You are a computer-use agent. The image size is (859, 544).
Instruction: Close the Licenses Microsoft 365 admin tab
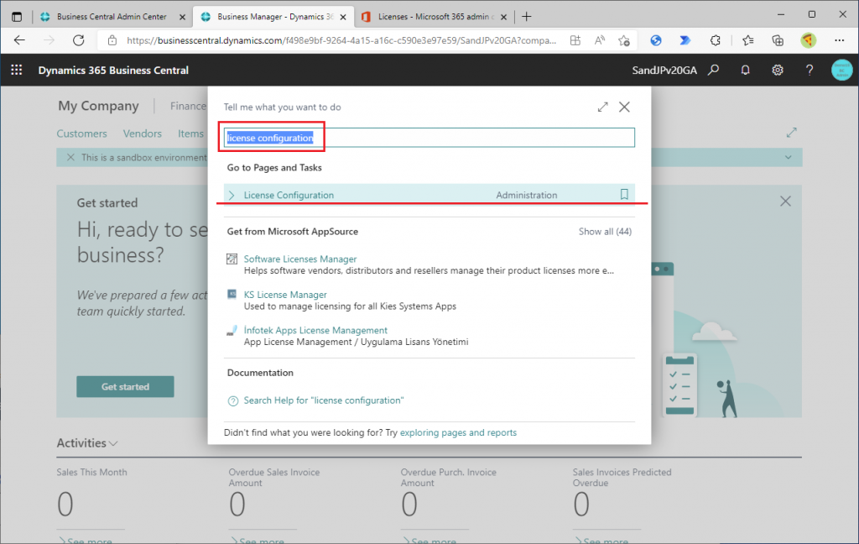[x=503, y=17]
